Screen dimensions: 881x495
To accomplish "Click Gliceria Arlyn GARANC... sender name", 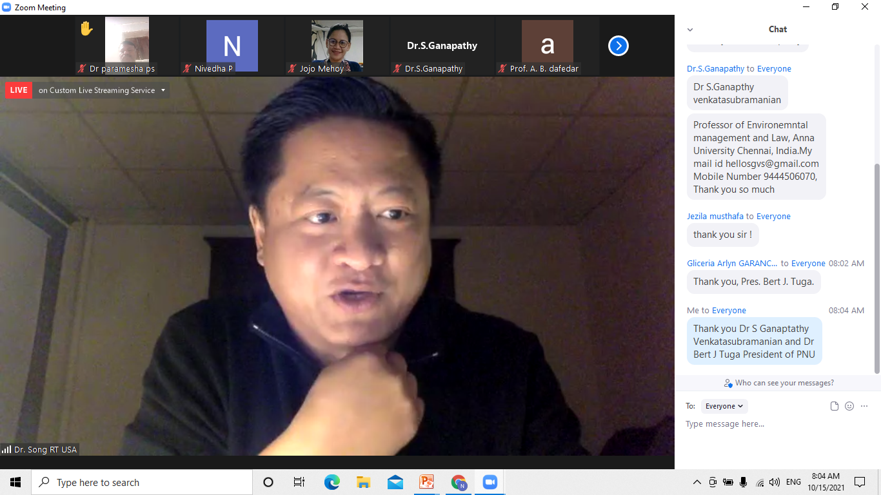I will pos(732,263).
